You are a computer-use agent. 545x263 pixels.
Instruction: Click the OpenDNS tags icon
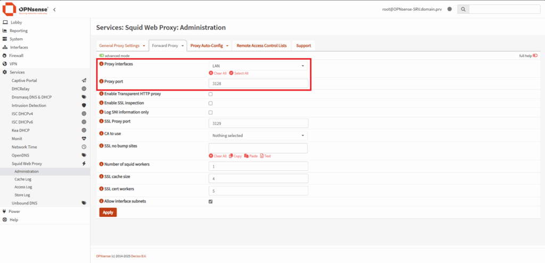(84, 155)
